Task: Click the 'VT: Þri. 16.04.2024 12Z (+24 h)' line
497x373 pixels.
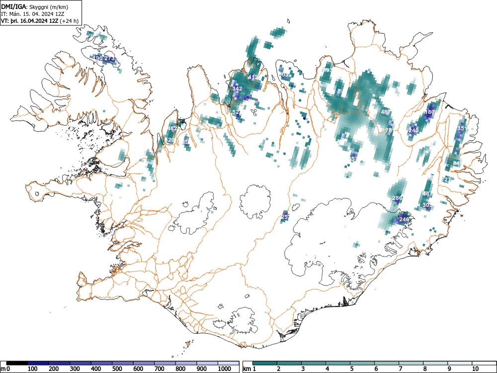Action: coord(40,21)
